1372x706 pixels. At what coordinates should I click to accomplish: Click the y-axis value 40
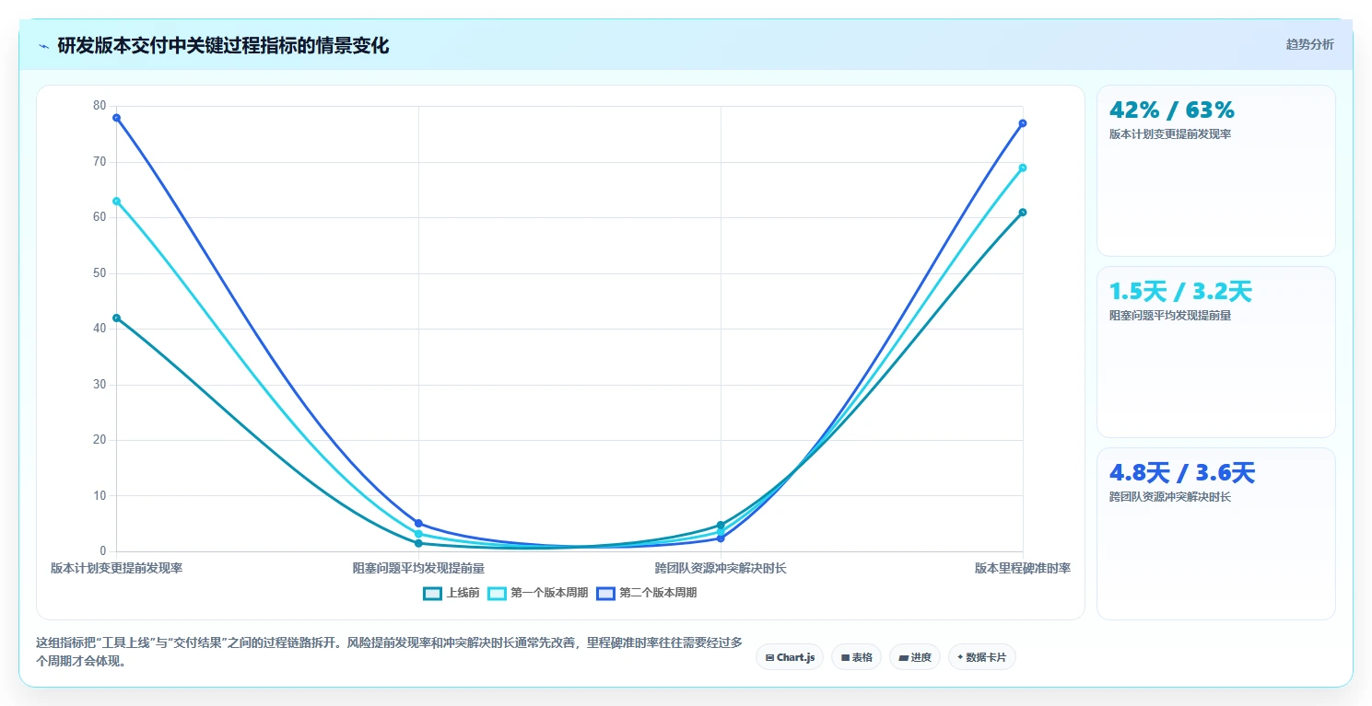point(100,329)
